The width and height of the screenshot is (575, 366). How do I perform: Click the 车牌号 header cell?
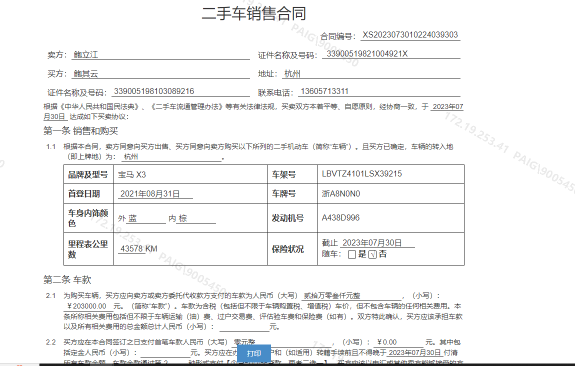click(x=292, y=193)
